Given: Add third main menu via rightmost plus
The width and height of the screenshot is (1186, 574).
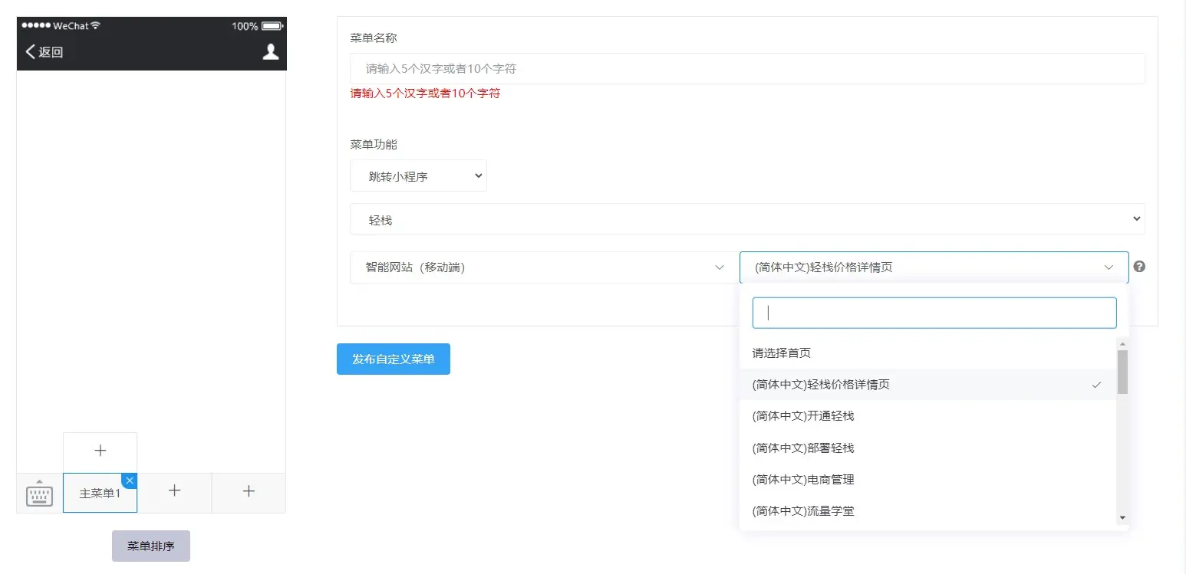Looking at the screenshot, I should pos(249,491).
